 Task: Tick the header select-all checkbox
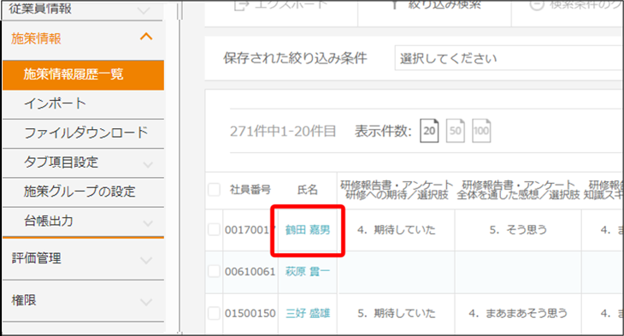pyautogui.click(x=214, y=190)
